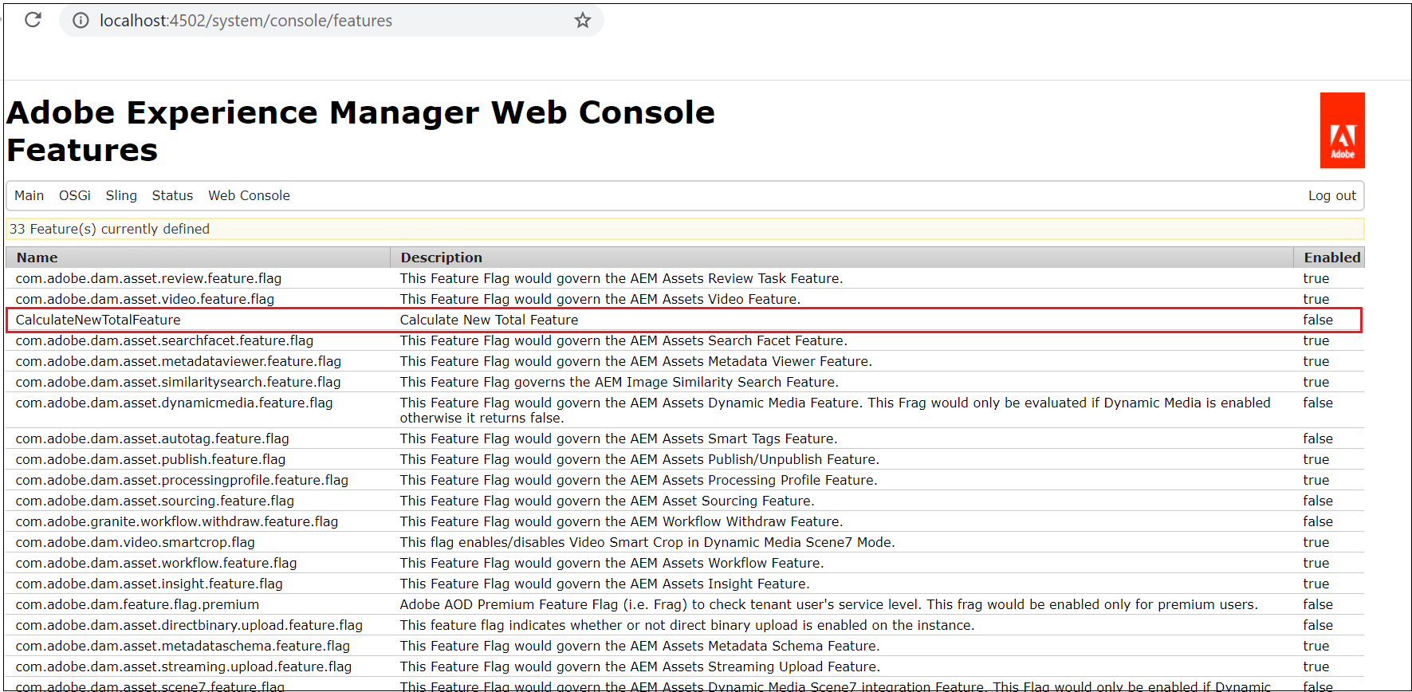Click com.adobe.dam.asset.metadataschema.feature.flag name

183,646
